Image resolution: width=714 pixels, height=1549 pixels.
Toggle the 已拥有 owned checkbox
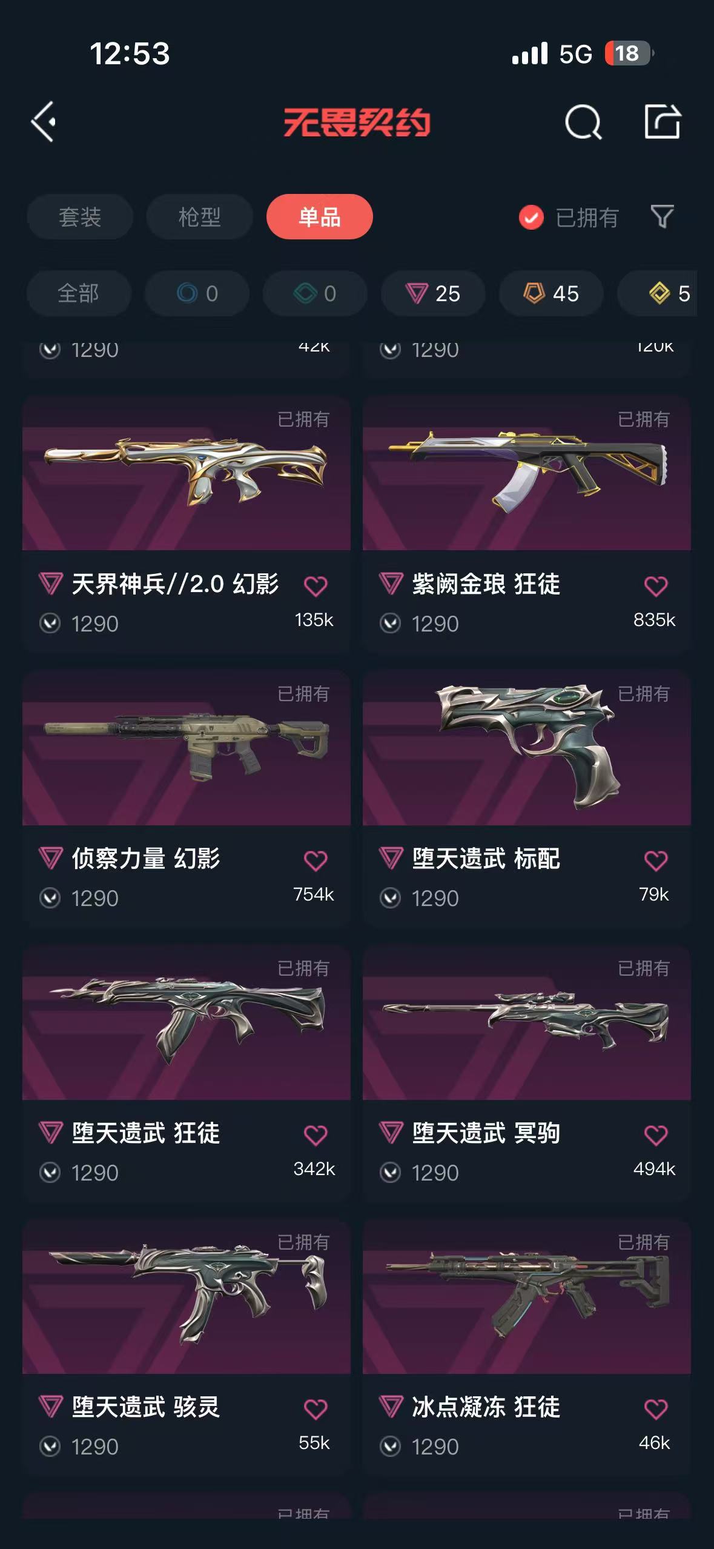point(531,217)
